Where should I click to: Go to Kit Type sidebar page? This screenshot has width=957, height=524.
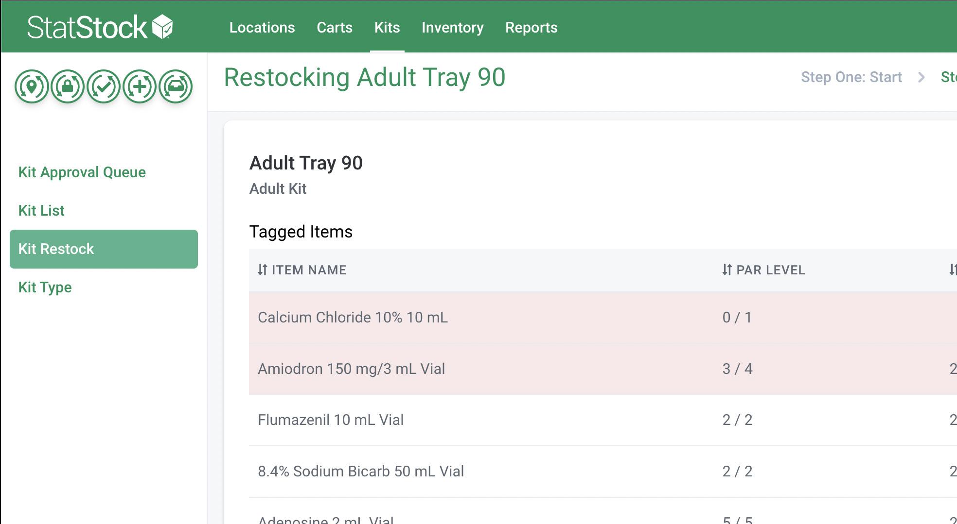(x=45, y=287)
